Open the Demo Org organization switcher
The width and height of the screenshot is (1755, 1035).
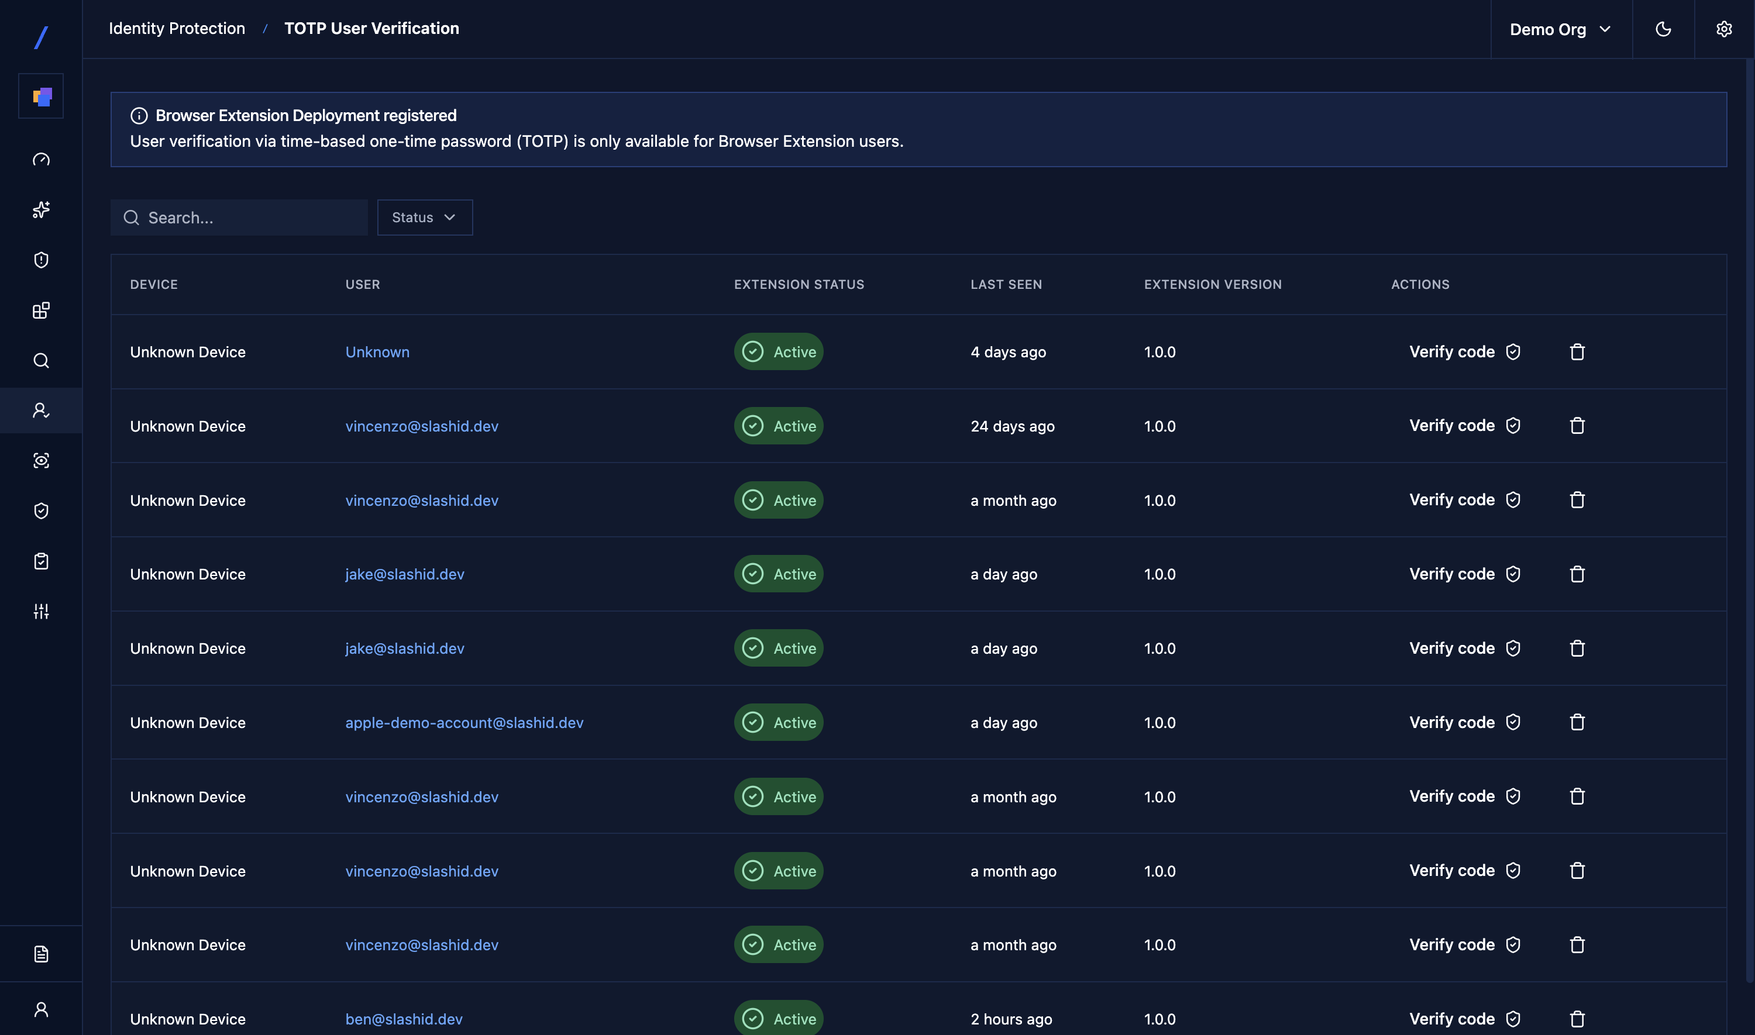(1560, 29)
